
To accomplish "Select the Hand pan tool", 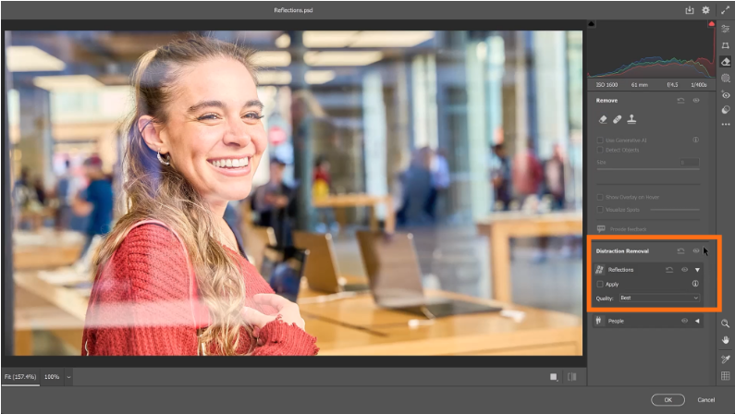I will click(726, 339).
